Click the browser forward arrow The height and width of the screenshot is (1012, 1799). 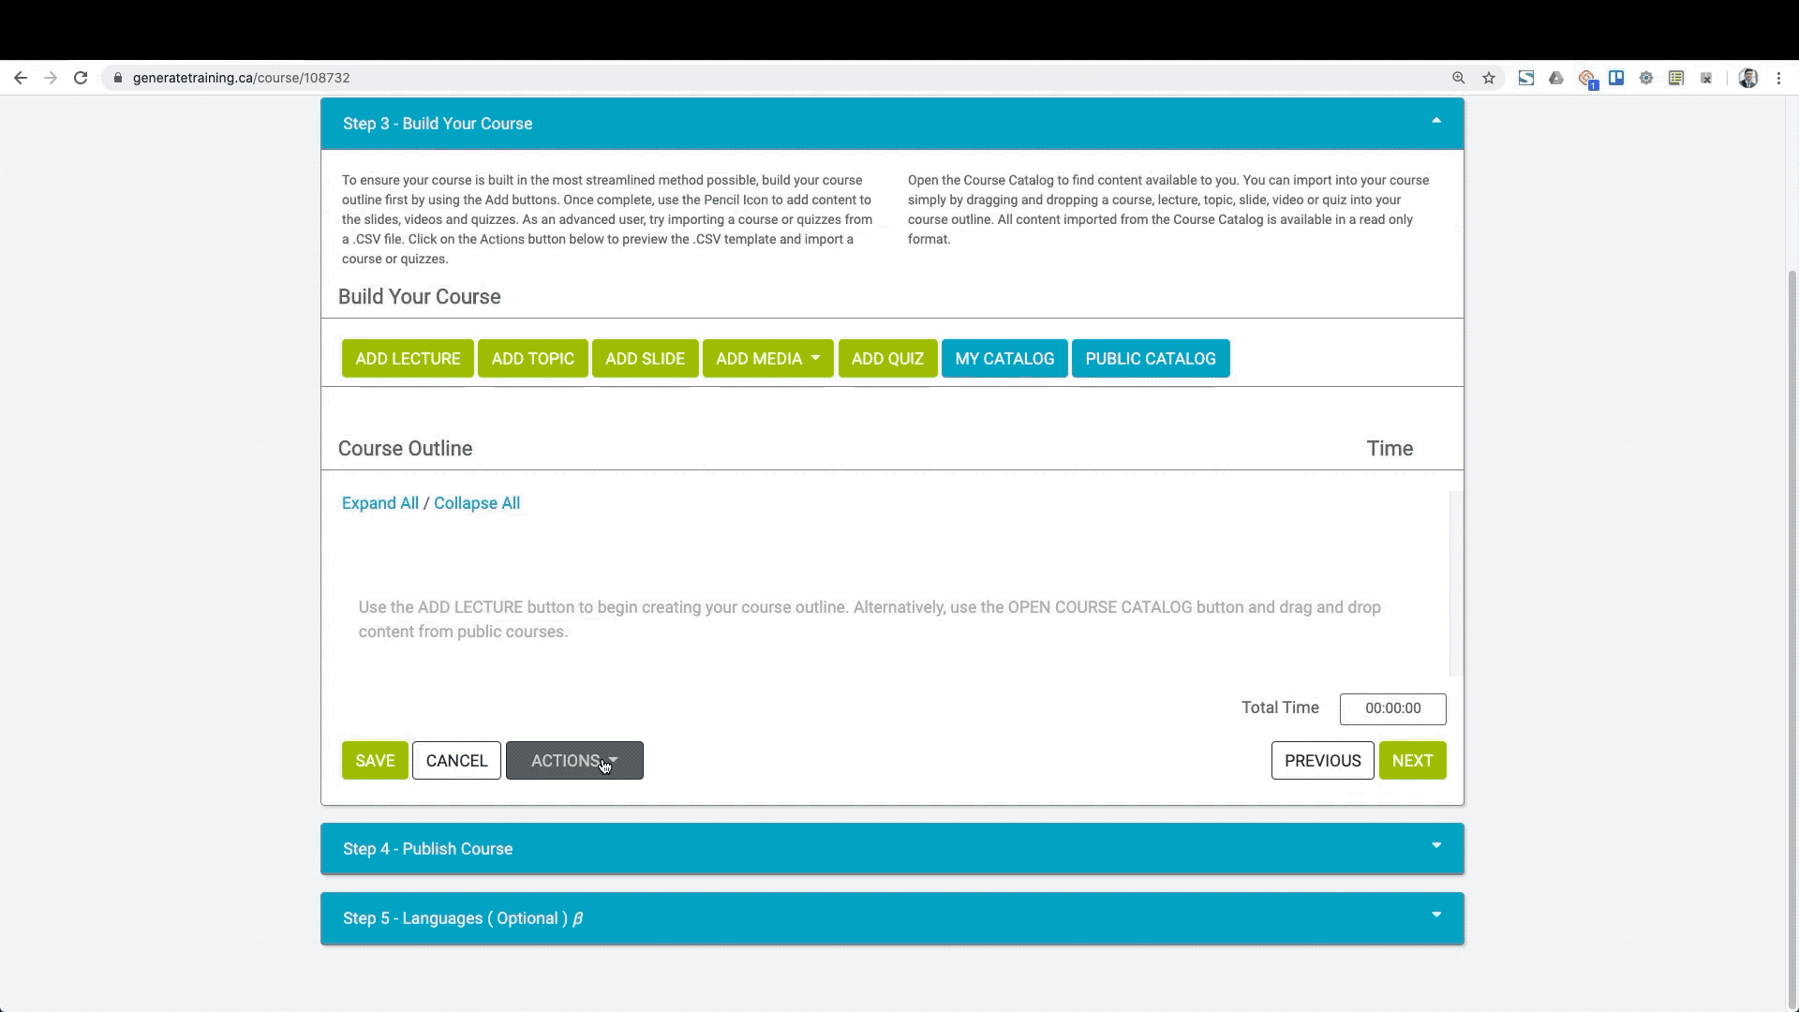(x=51, y=78)
